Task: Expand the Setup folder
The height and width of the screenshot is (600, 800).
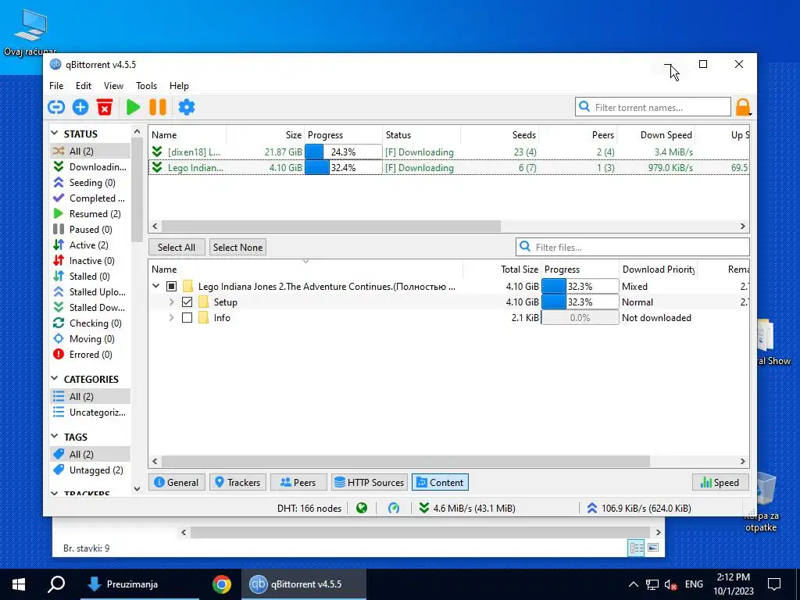Action: click(171, 302)
